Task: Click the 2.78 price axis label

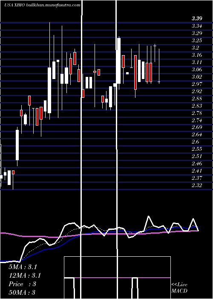Action: click(197, 113)
